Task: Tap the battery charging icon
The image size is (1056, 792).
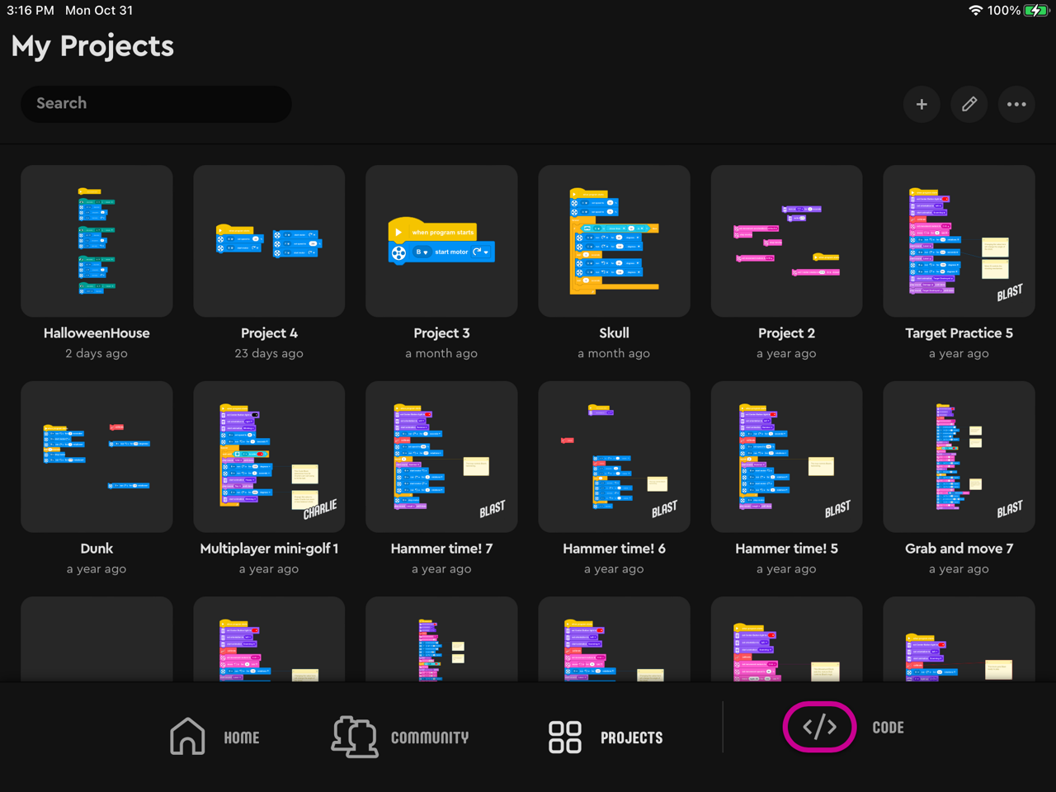Action: (x=1035, y=11)
